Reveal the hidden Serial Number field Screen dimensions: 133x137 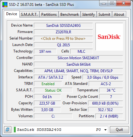63,39
